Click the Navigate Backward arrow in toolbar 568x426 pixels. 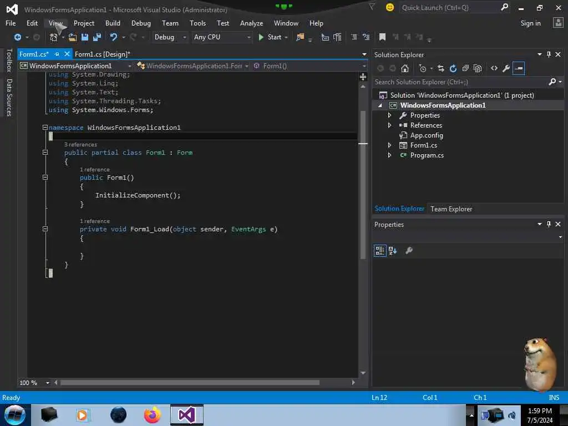tap(17, 37)
